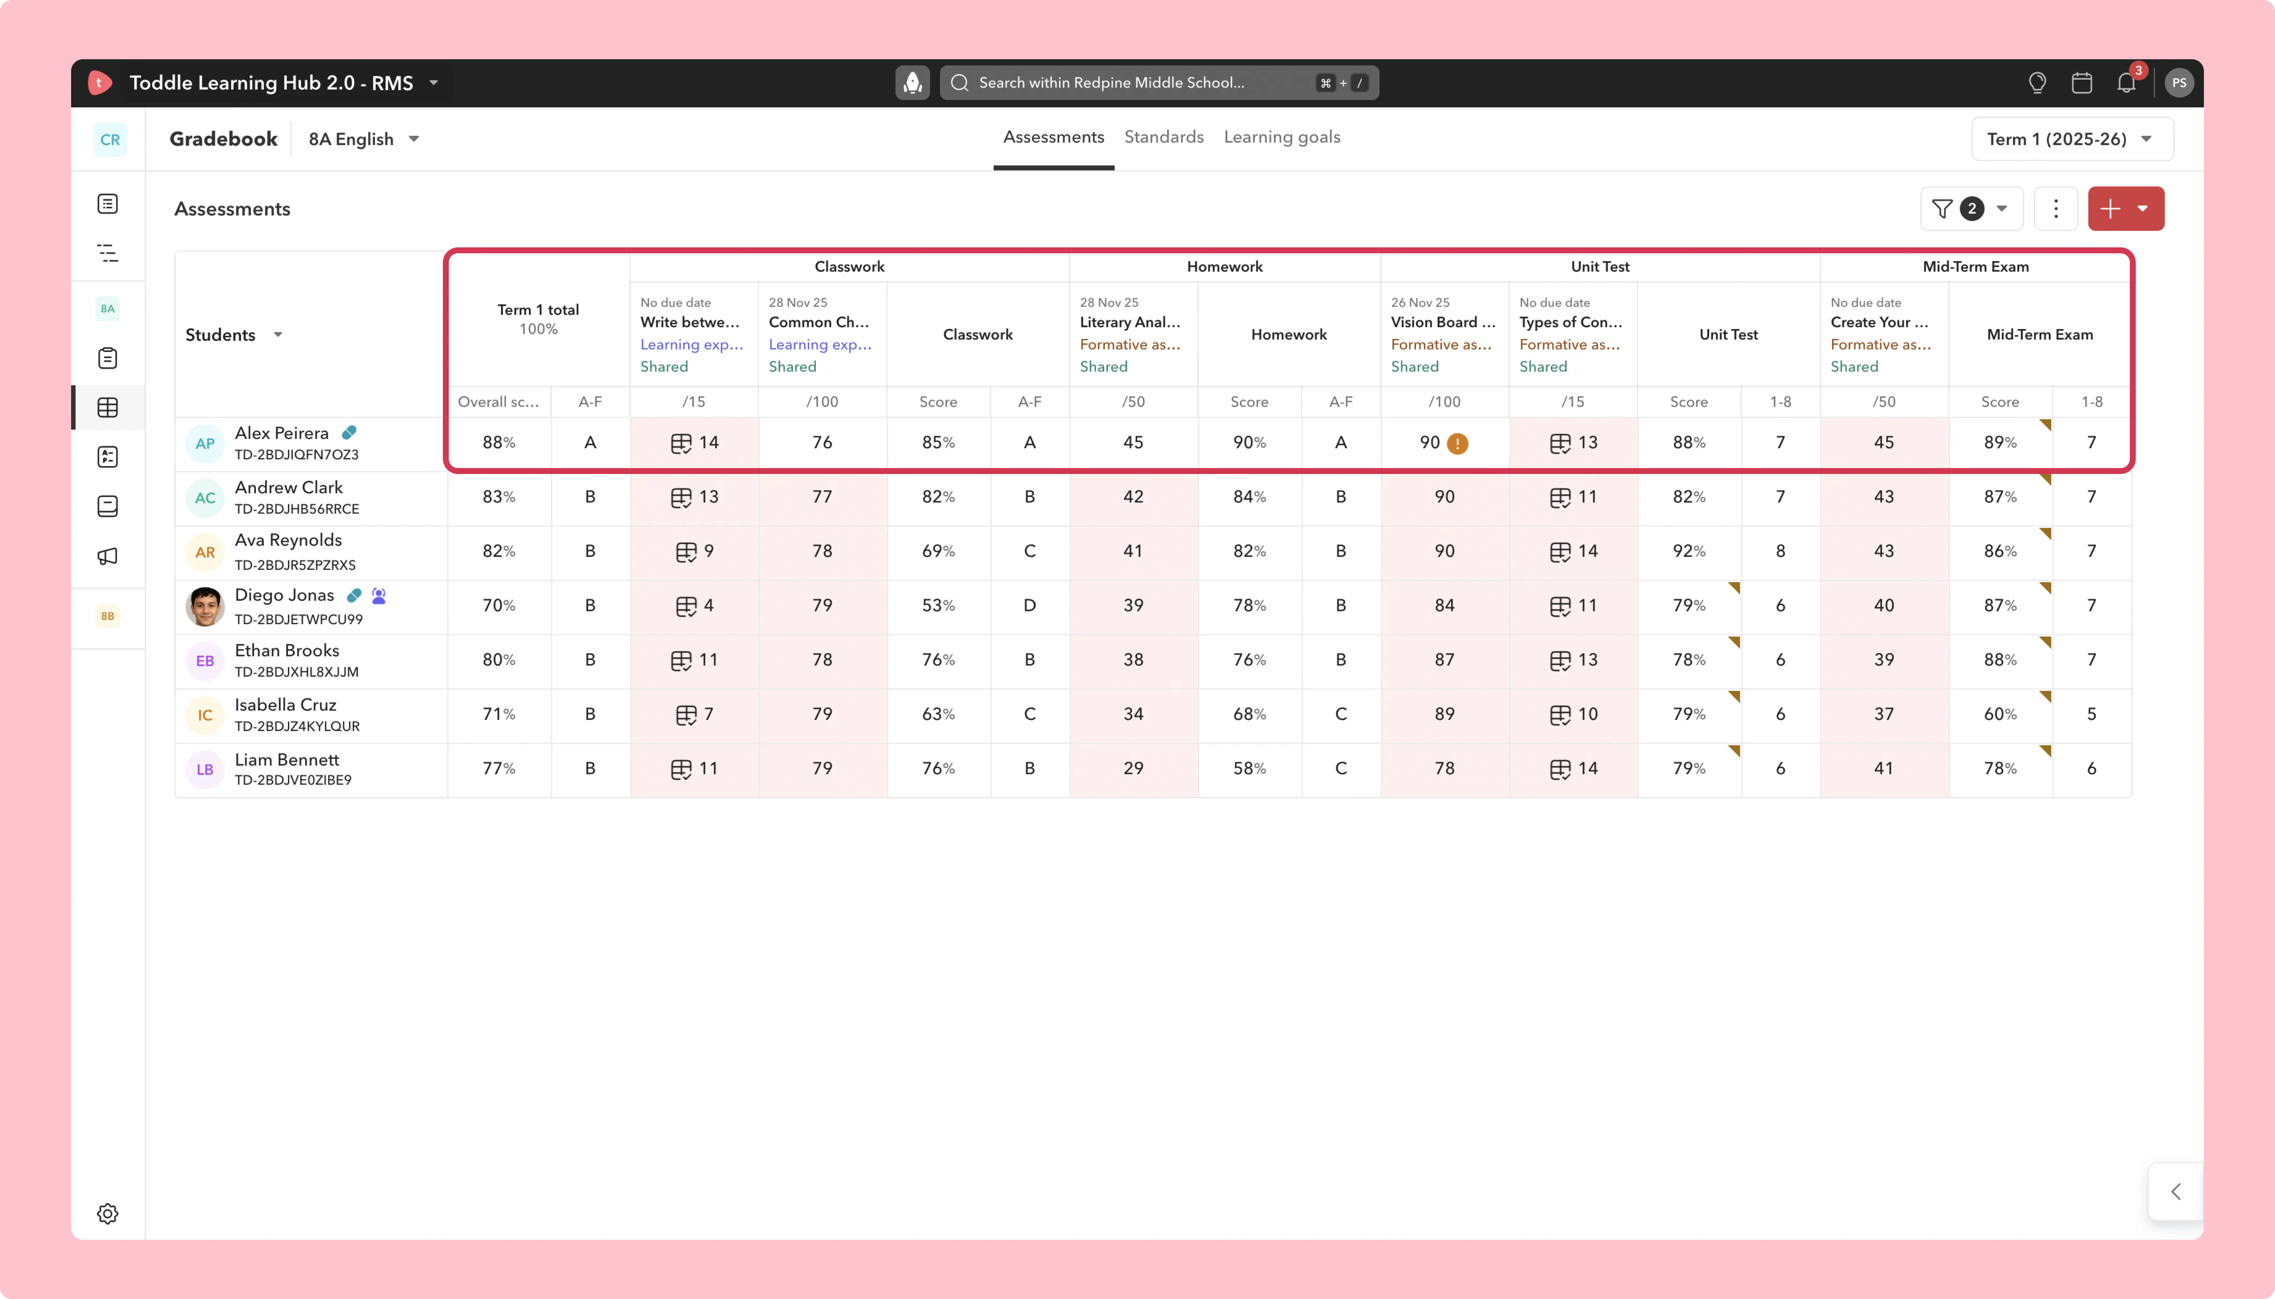
Task: Open the class stream list icon in sidebar
Action: tap(108, 204)
